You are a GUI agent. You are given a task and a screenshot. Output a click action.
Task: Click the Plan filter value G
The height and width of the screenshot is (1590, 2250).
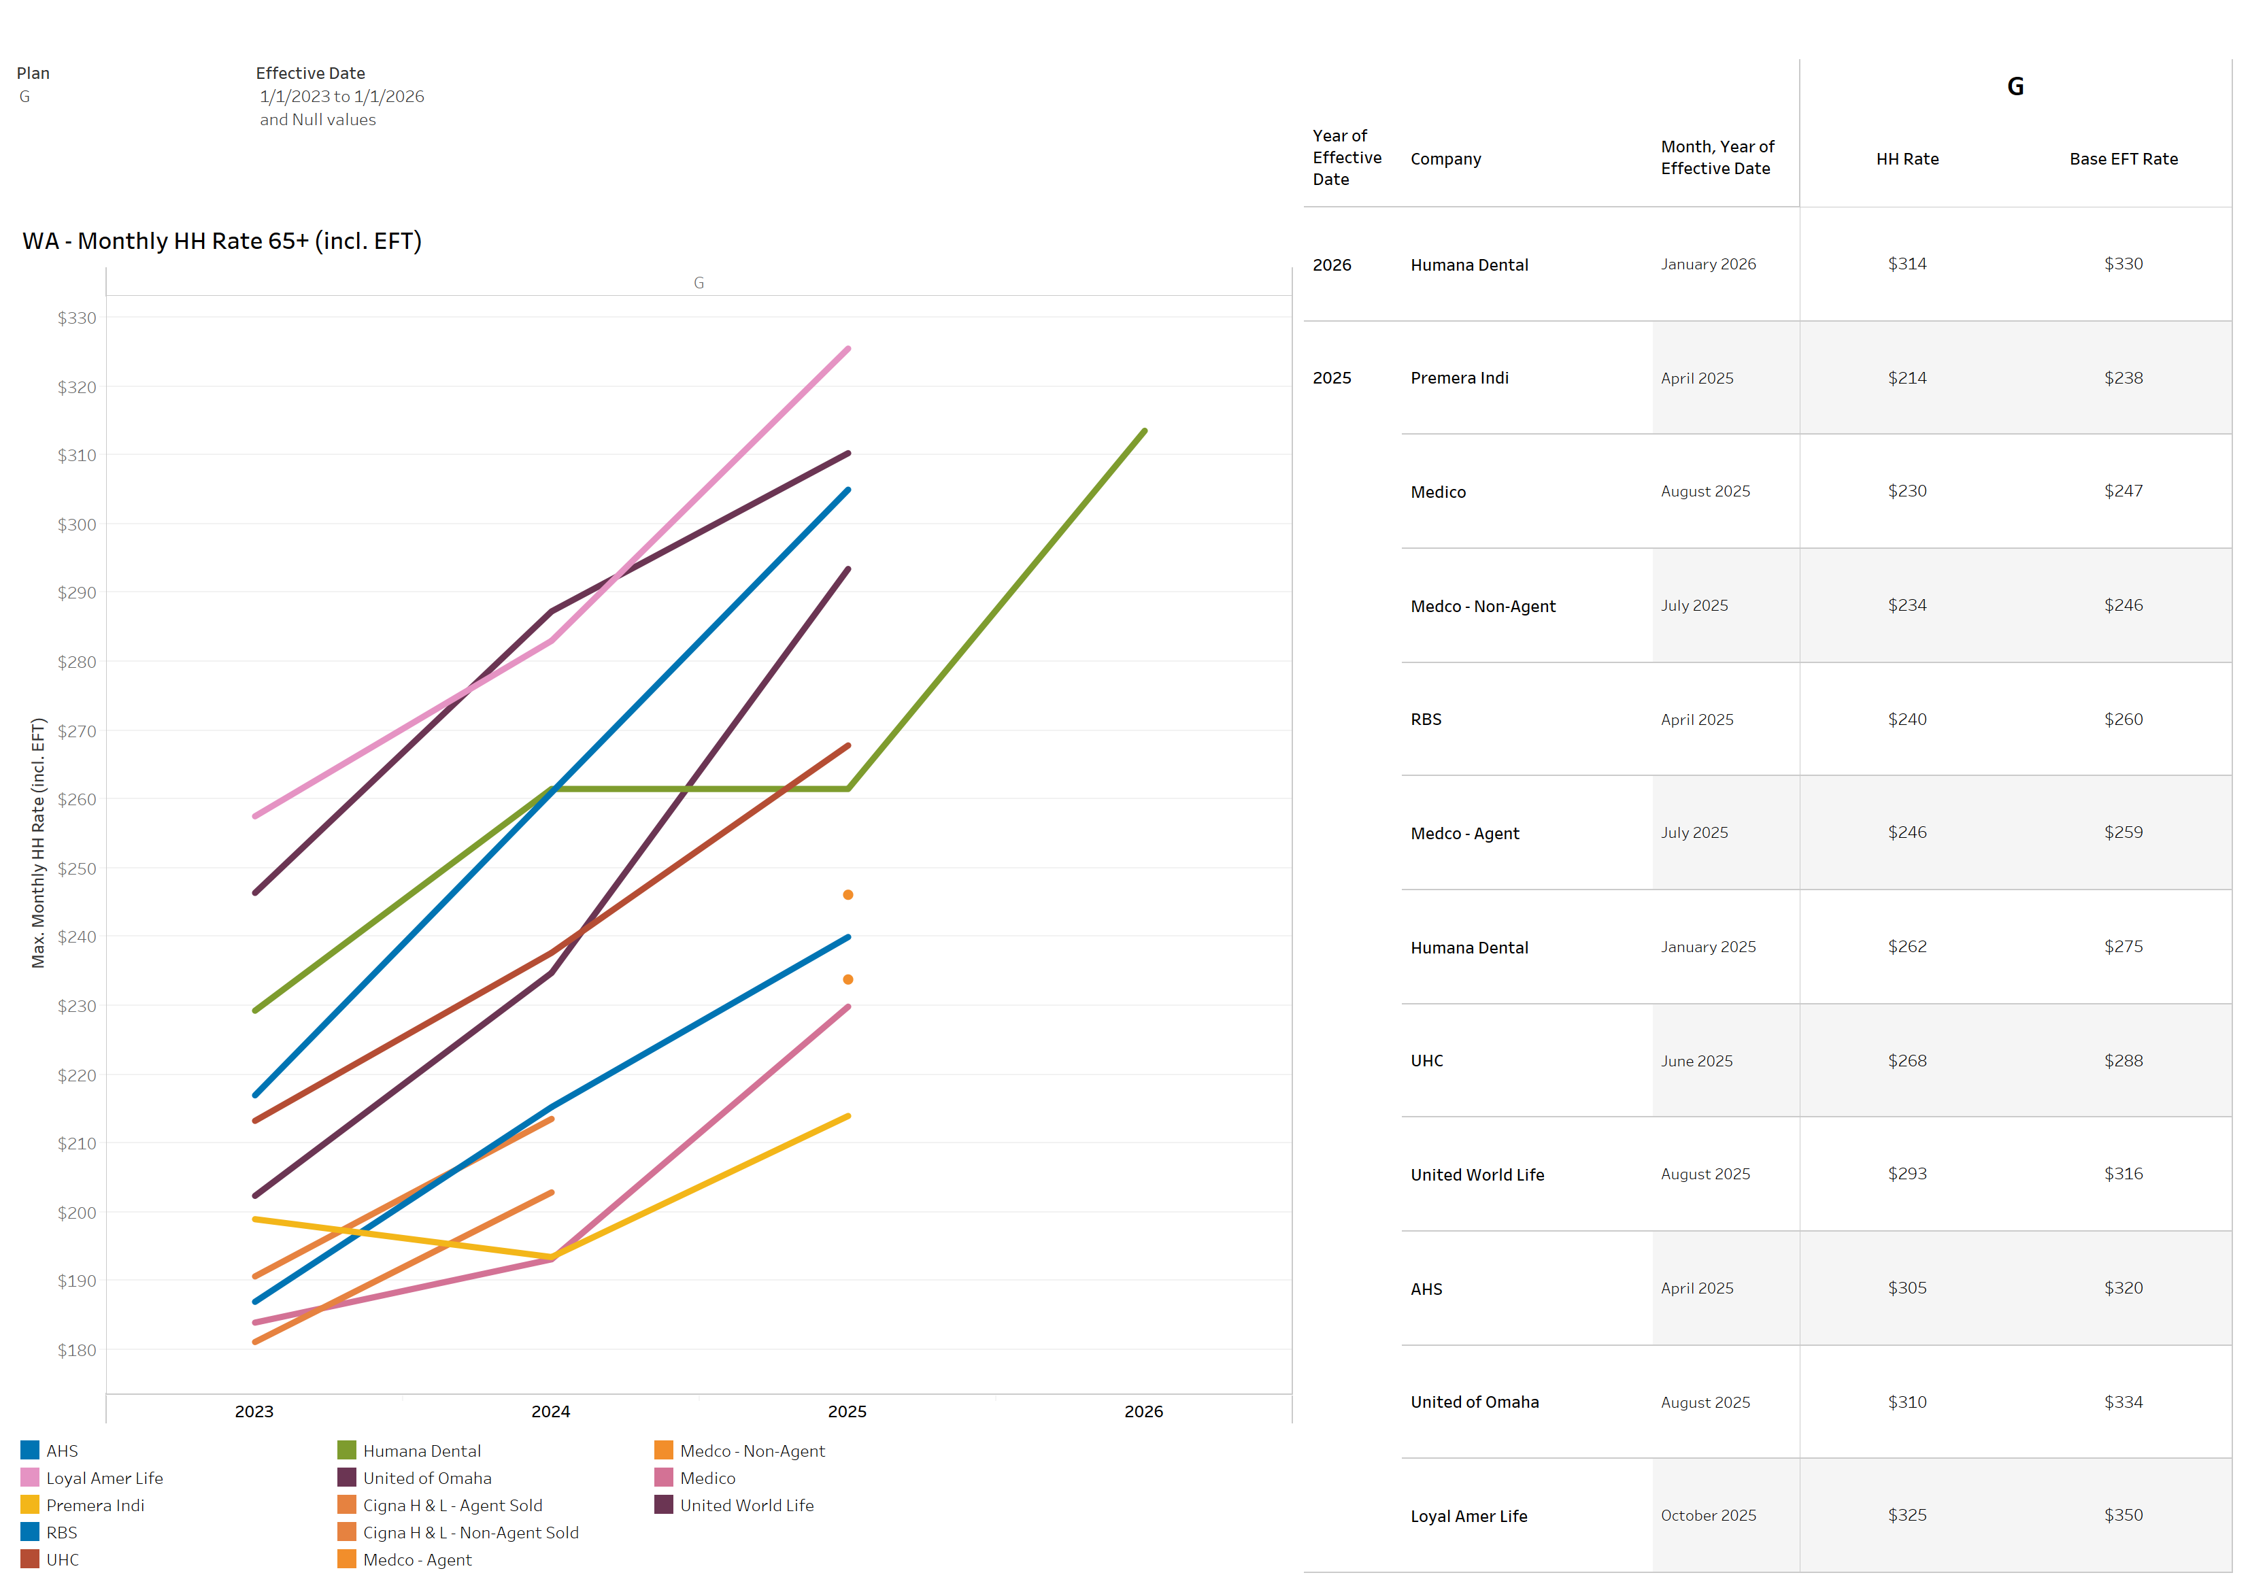[x=24, y=96]
